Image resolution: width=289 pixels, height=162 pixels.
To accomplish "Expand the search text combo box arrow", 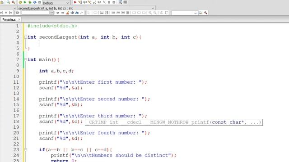I will tap(52, 13).
